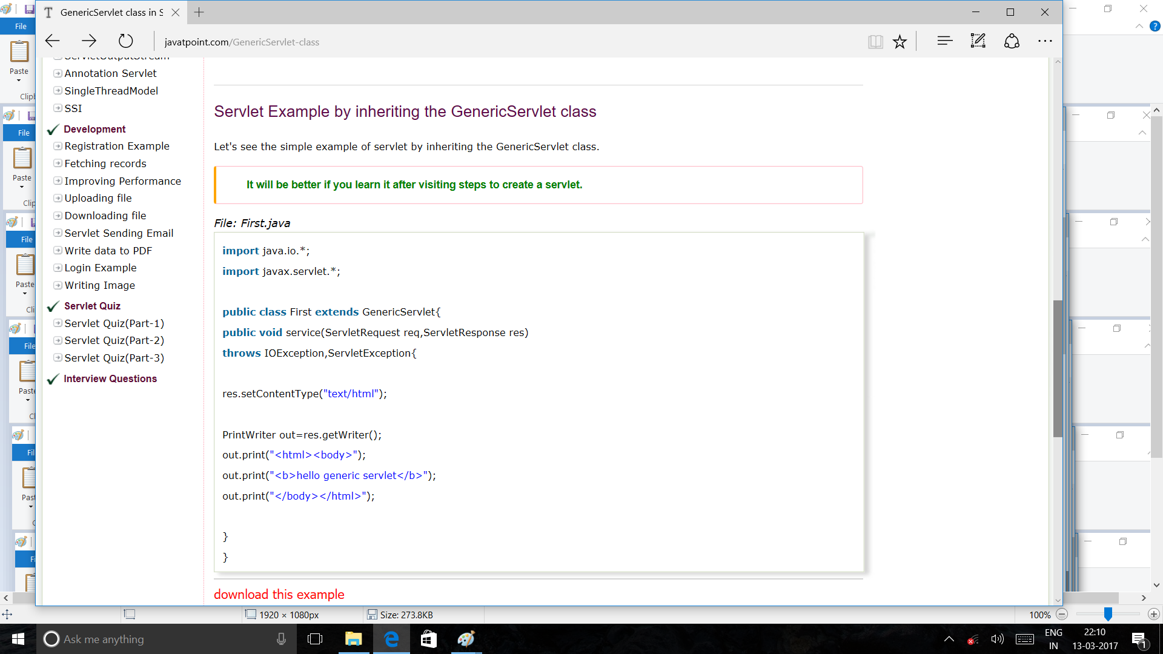Viewport: 1163px width, 654px height.
Task: Click the zoom slider handle
Action: coord(1107,614)
